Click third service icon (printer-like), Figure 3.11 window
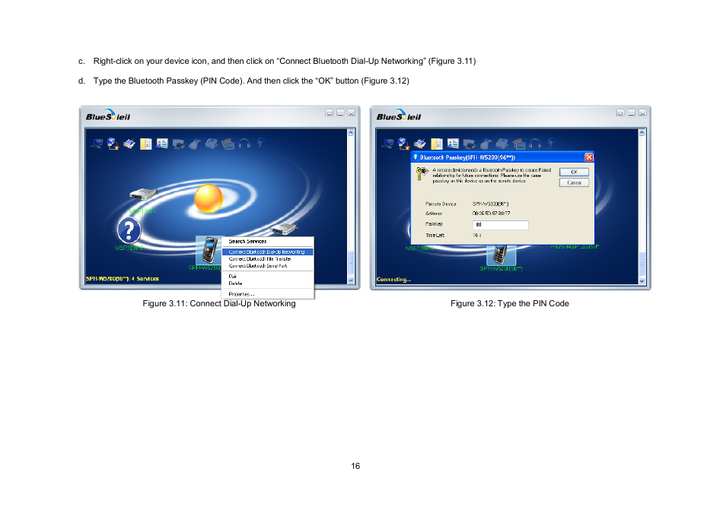This screenshot has height=513, width=726. [129, 144]
